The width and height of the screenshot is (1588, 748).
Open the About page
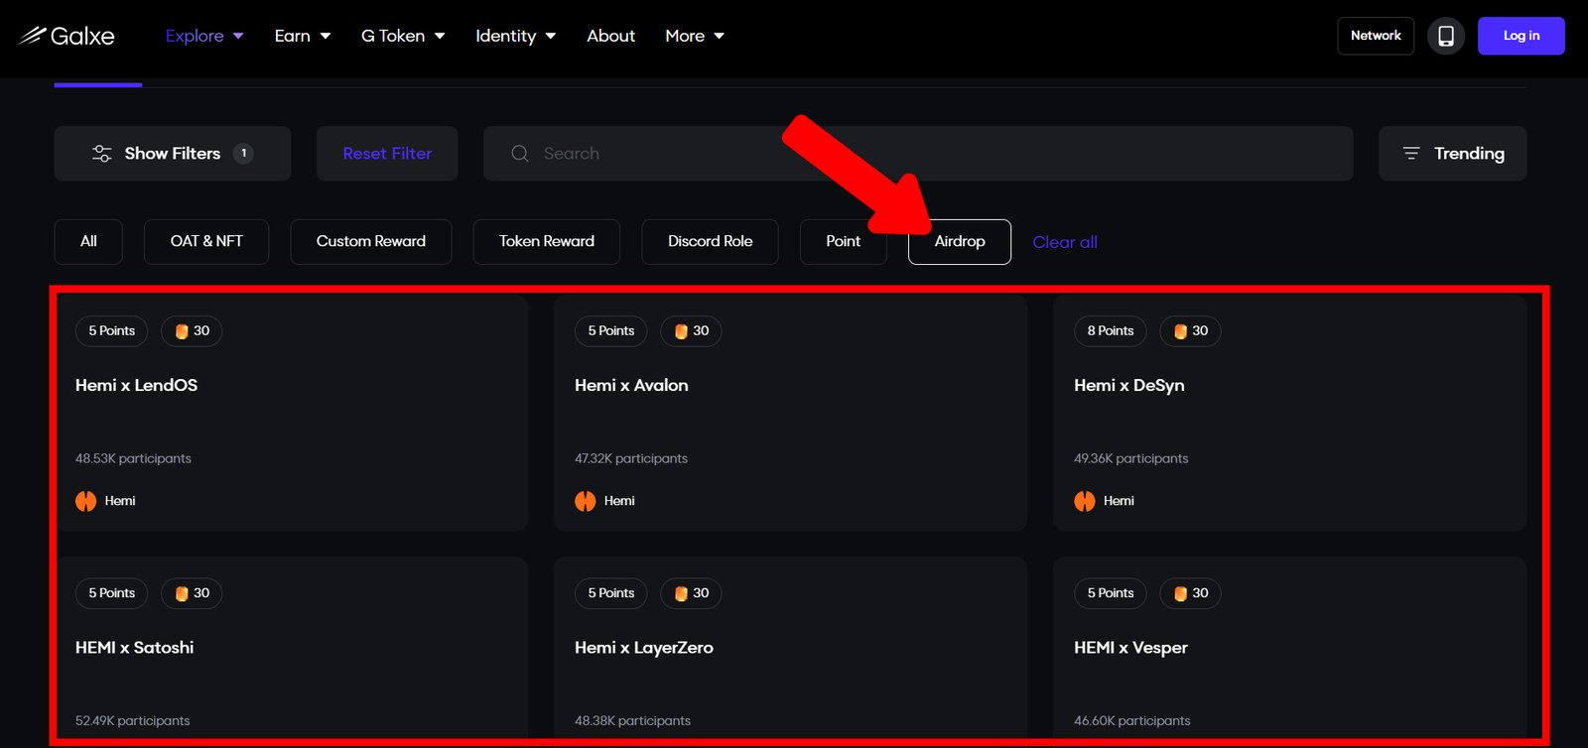coord(610,36)
